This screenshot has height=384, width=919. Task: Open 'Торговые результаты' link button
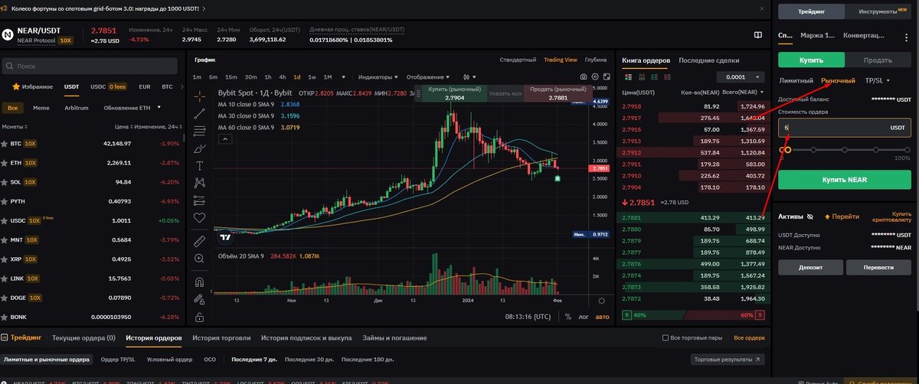[727, 359]
